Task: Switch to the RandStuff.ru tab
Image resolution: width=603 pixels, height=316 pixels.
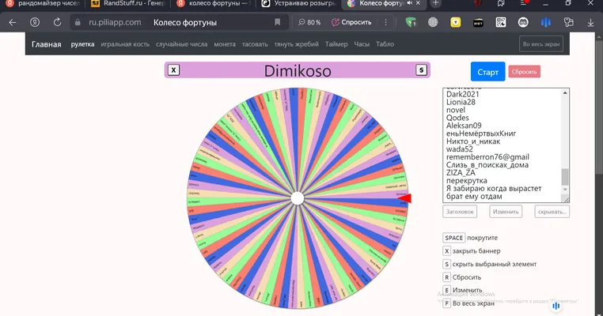Action: click(x=128, y=3)
